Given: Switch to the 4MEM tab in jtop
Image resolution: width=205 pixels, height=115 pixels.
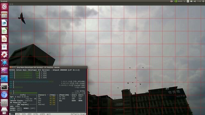Looking at the screenshot, I should (29, 114).
